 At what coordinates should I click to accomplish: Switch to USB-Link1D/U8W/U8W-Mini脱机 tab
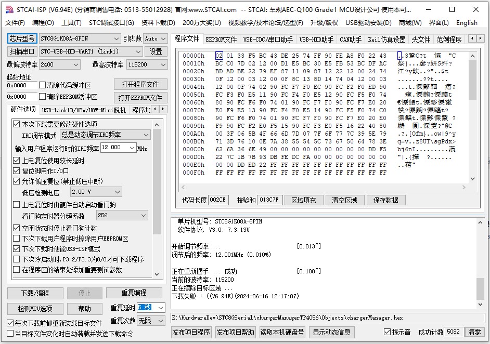[84, 110]
